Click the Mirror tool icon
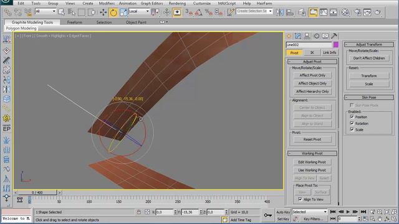 pos(280,12)
